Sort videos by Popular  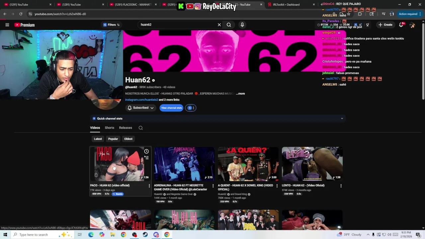coord(113,139)
